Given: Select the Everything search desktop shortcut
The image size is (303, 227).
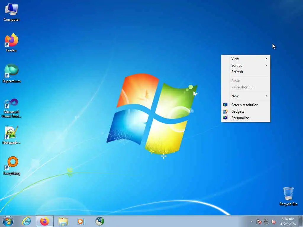Looking at the screenshot, I should click(x=12, y=166).
